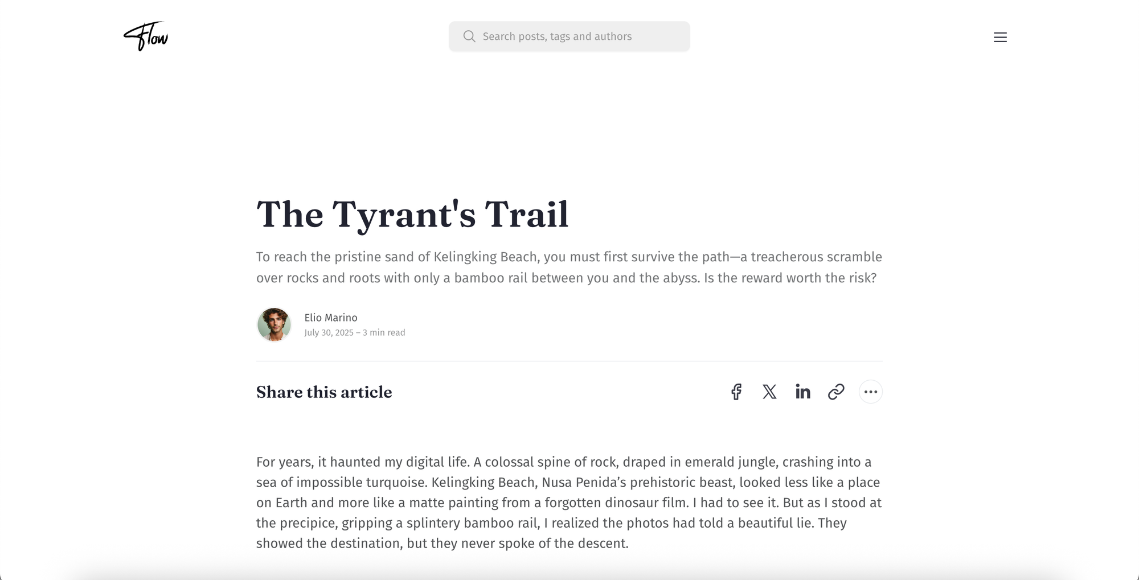Click the article title The Tyrant's Trail
This screenshot has height=580, width=1139.
pos(412,215)
